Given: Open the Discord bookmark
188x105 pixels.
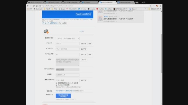Looking at the screenshot, I should tap(133, 9).
